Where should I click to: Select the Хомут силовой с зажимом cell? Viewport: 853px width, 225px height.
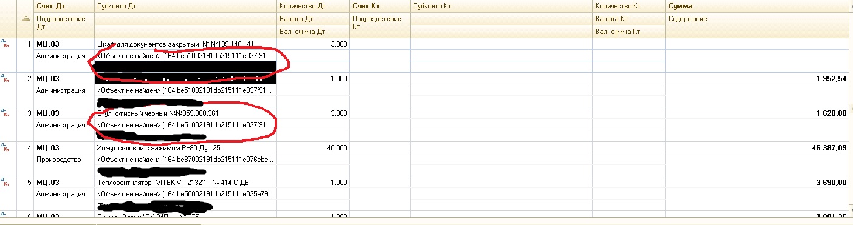tap(185, 148)
